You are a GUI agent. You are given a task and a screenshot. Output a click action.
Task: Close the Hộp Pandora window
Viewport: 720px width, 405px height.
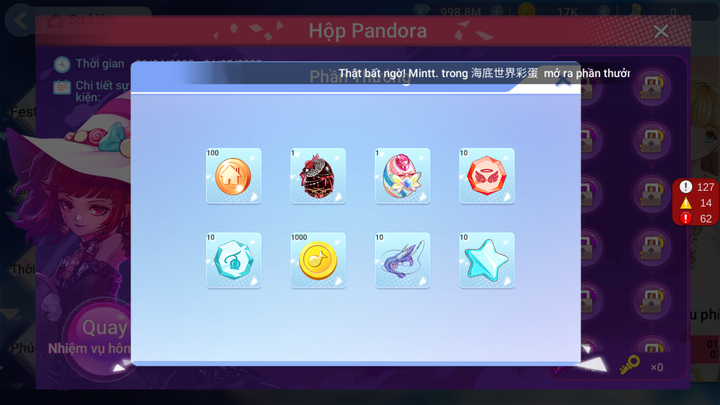661,31
